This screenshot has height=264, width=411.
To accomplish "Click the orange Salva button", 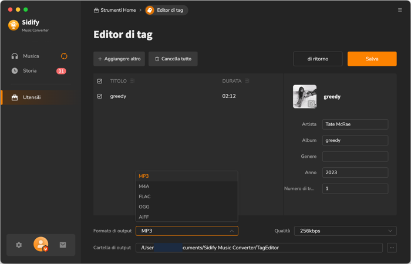I will 372,59.
